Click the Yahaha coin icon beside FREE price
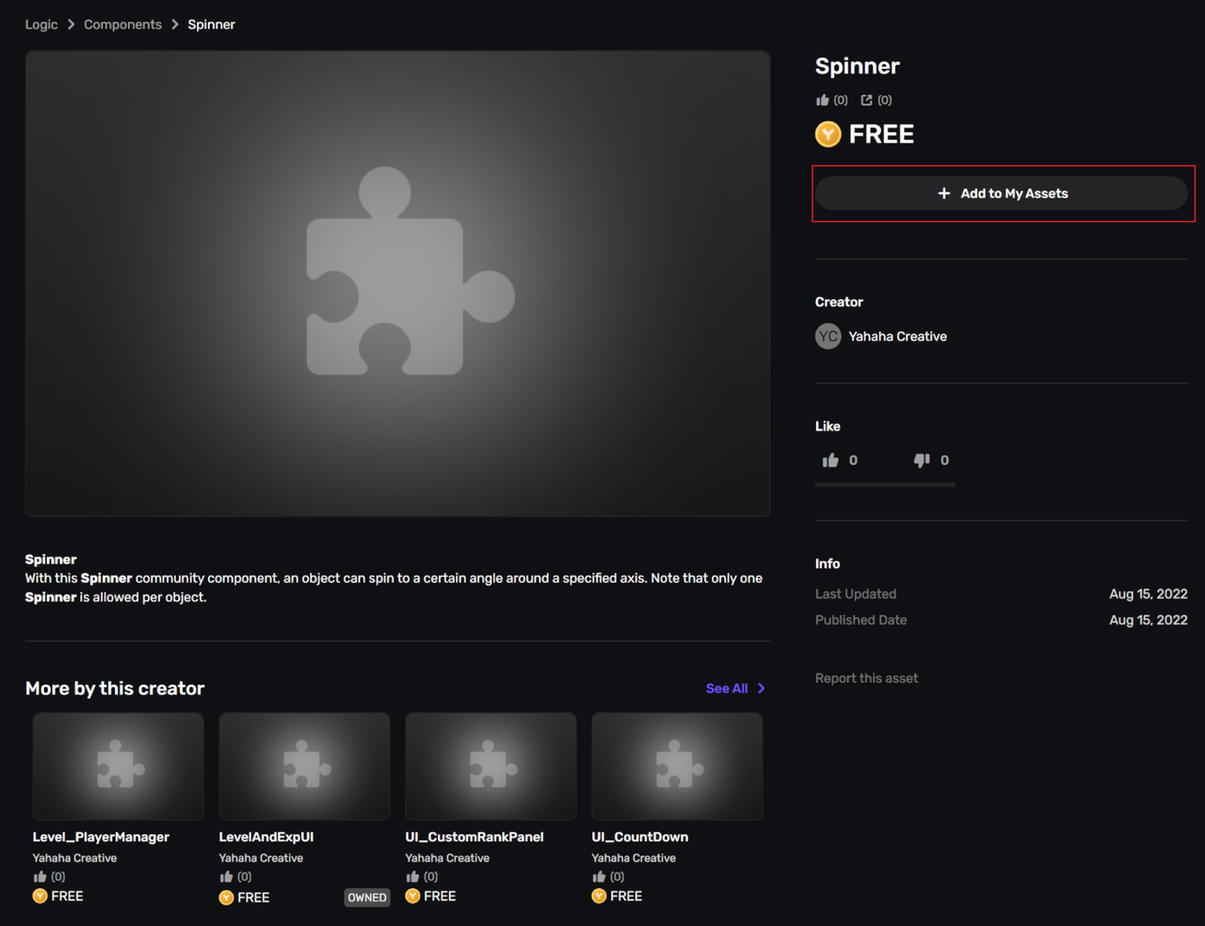 (x=828, y=135)
